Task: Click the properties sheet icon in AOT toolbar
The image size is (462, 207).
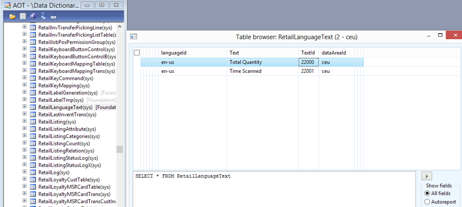Action: pos(23,17)
